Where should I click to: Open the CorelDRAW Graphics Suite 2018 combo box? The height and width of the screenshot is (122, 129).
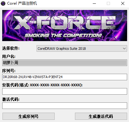coord(82,49)
